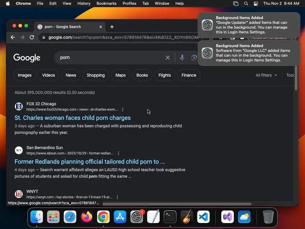Launch GarageBand from the Dock

[x=187, y=217]
